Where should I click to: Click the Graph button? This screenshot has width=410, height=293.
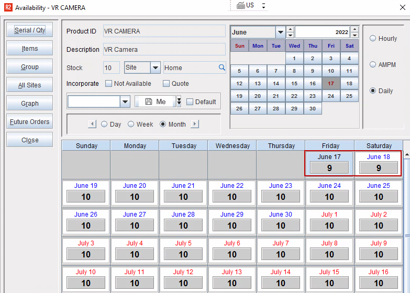[30, 104]
